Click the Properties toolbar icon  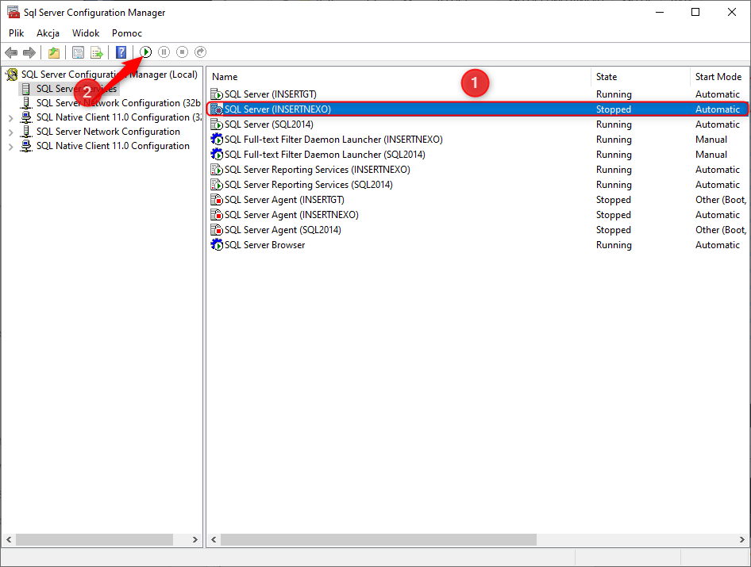[78, 52]
